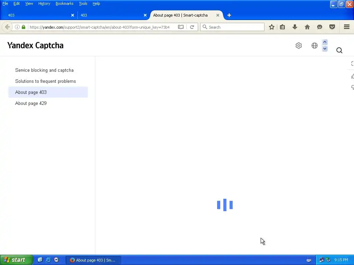
Task: Open the Tools menu
Action: tap(83, 3)
